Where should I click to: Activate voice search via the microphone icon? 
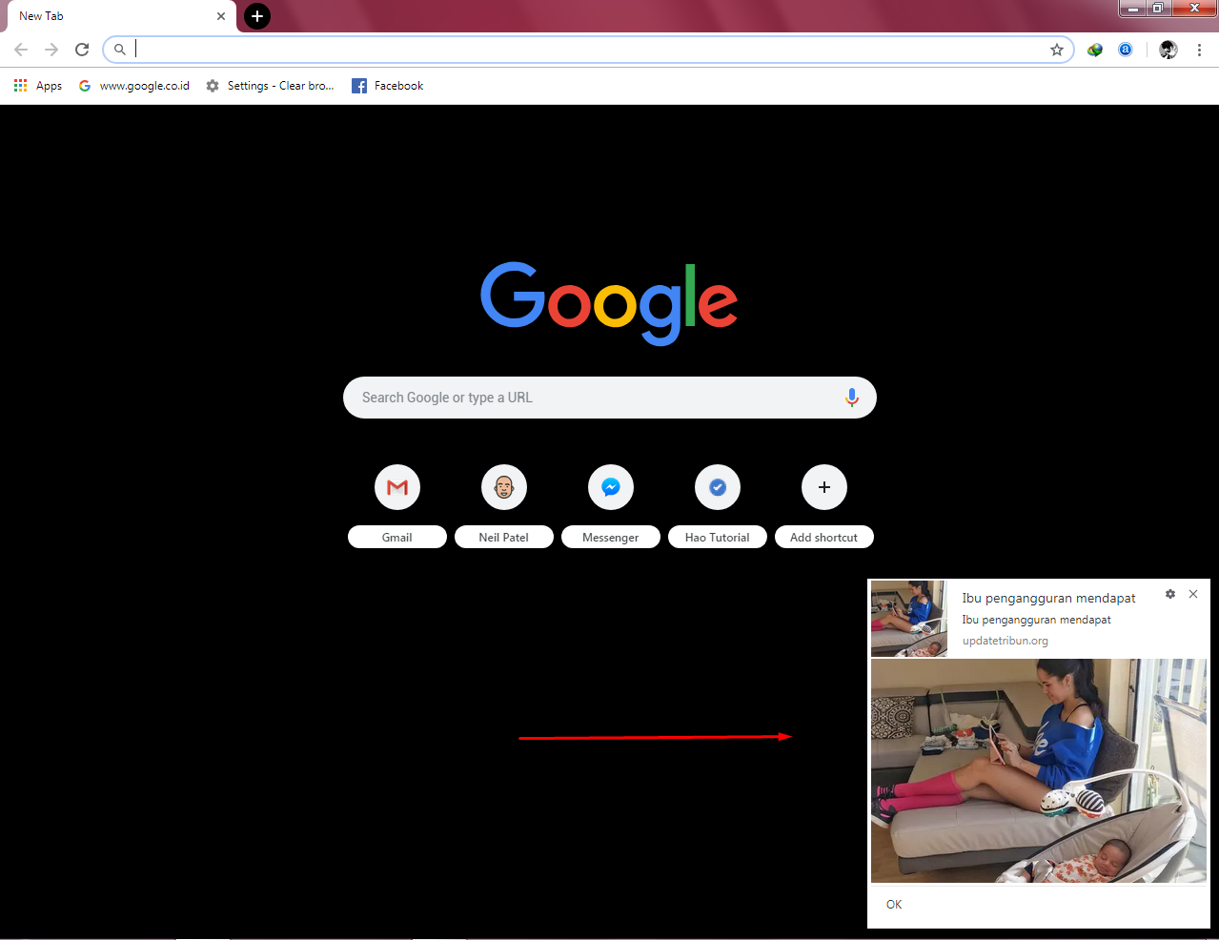pyautogui.click(x=851, y=398)
